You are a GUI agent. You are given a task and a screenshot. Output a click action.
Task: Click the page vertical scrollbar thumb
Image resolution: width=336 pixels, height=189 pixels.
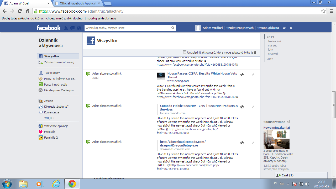[x=334, y=105]
